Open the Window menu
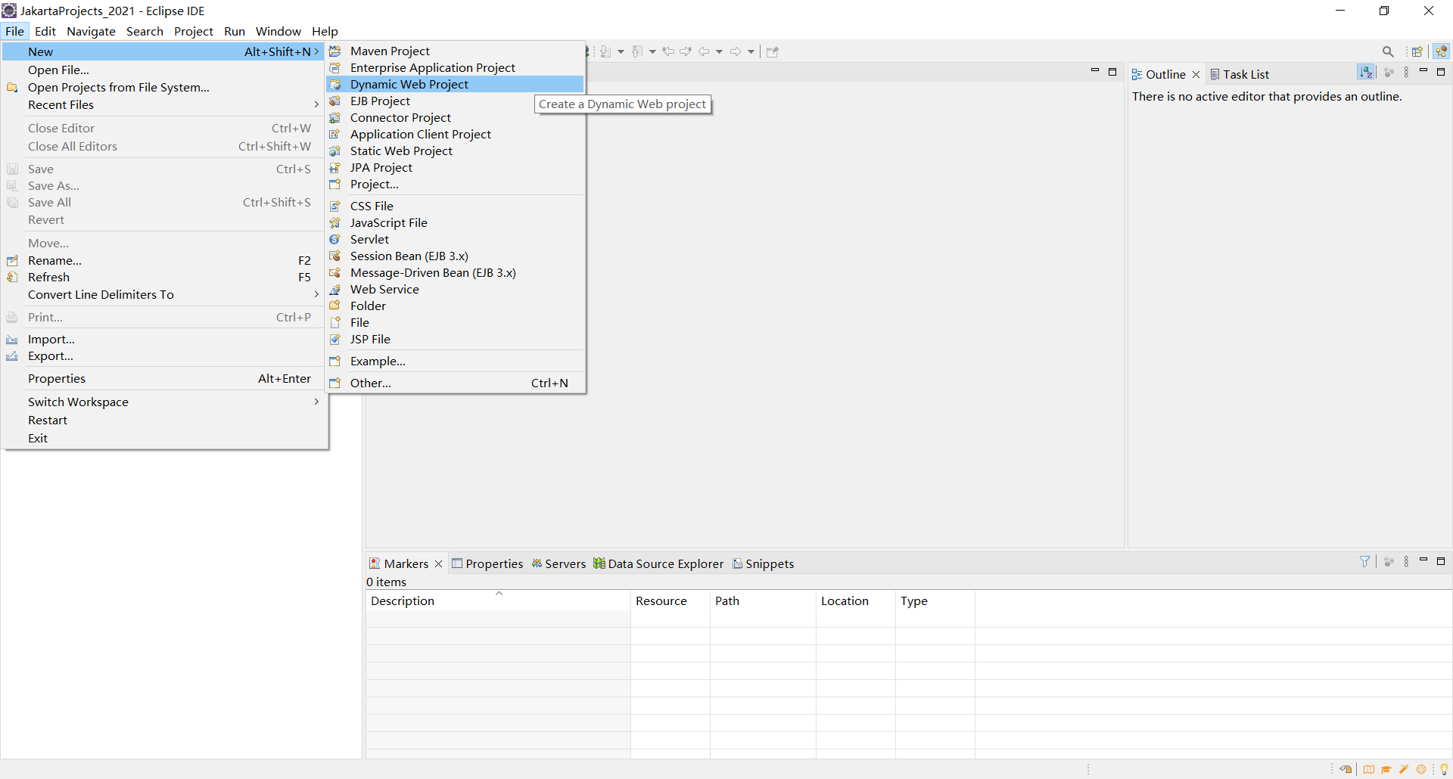Image resolution: width=1453 pixels, height=779 pixels. point(278,31)
